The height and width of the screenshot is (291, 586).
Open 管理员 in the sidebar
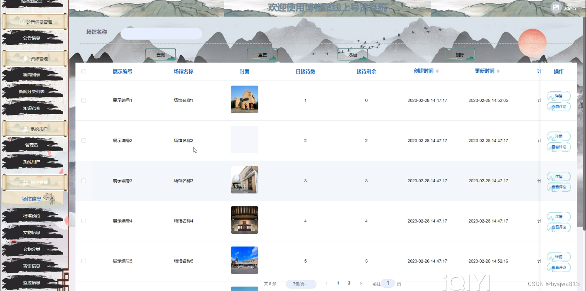[32, 145]
